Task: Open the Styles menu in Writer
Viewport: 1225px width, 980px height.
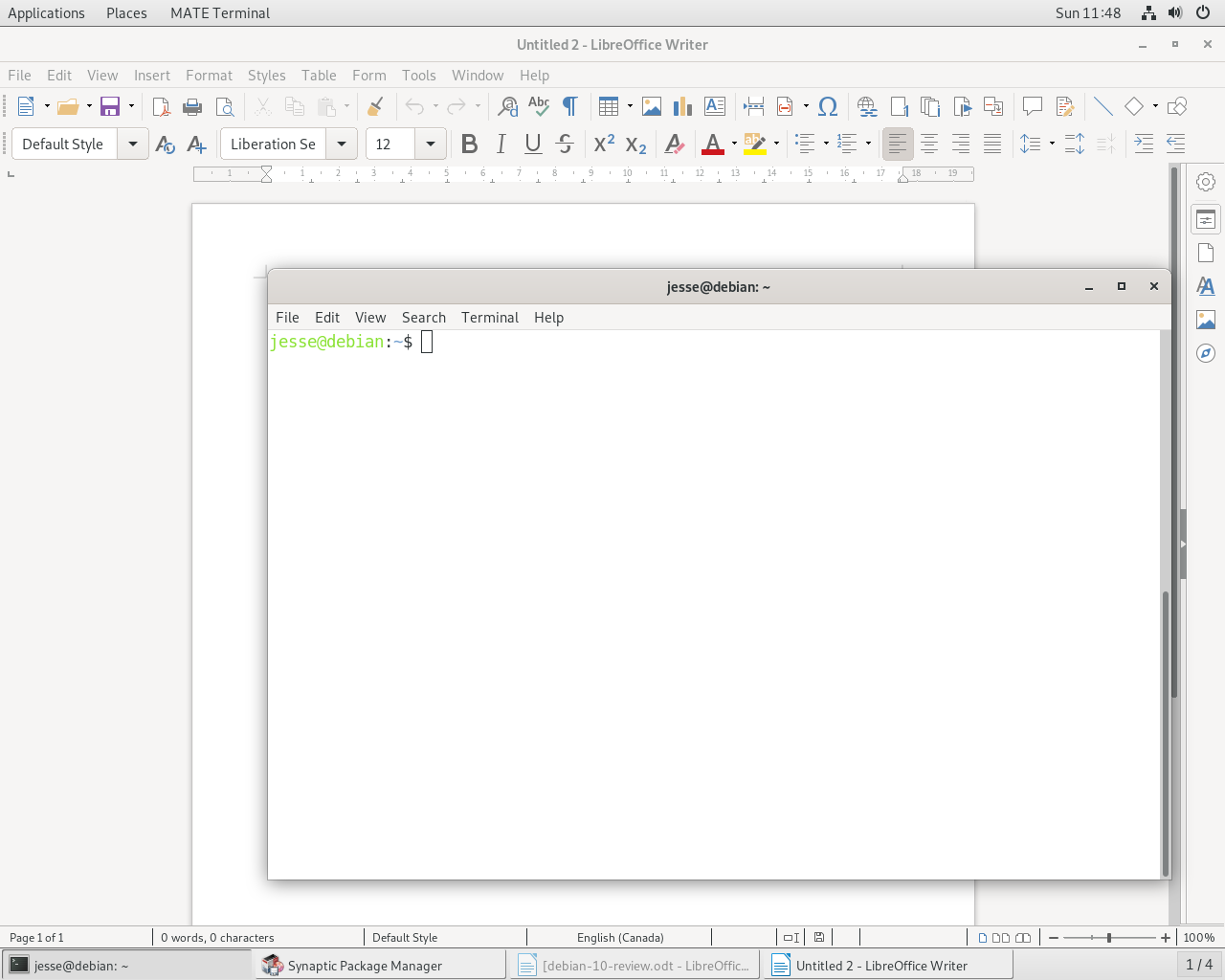Action: (266, 76)
